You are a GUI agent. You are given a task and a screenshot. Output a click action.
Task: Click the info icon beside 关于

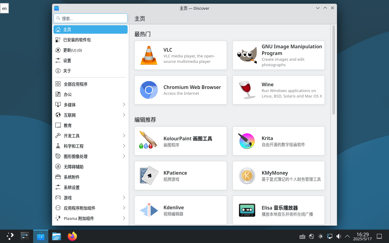click(58, 71)
